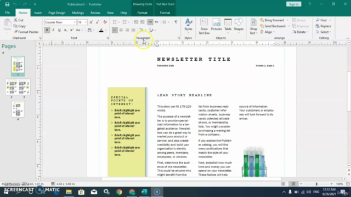The height and width of the screenshot is (197, 351).
Task: Align text to the right
Action: (x=127, y=30)
